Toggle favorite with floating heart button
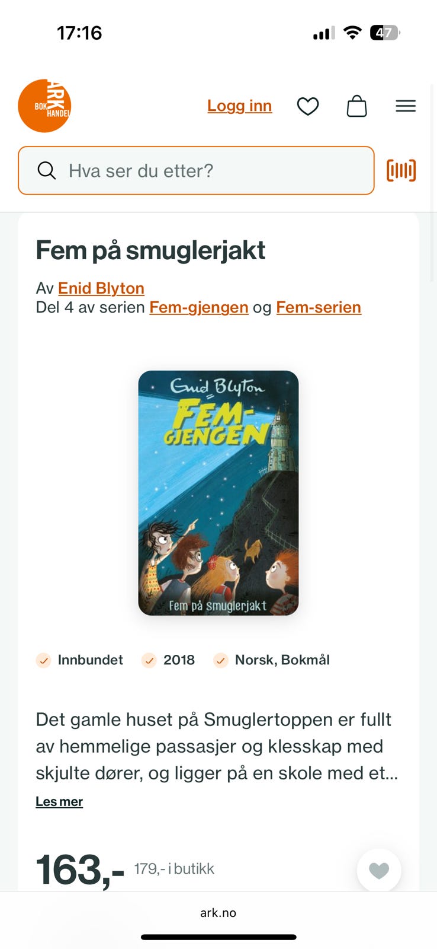 coord(379,870)
